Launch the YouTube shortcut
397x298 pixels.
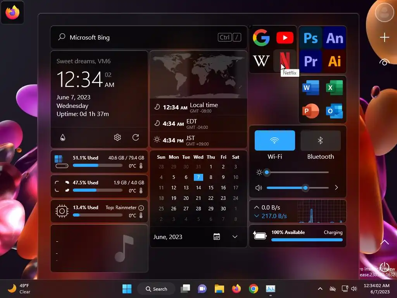pos(285,38)
